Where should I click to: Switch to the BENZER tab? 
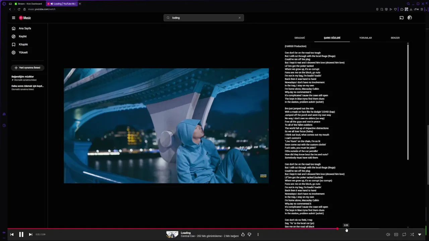[x=395, y=38]
